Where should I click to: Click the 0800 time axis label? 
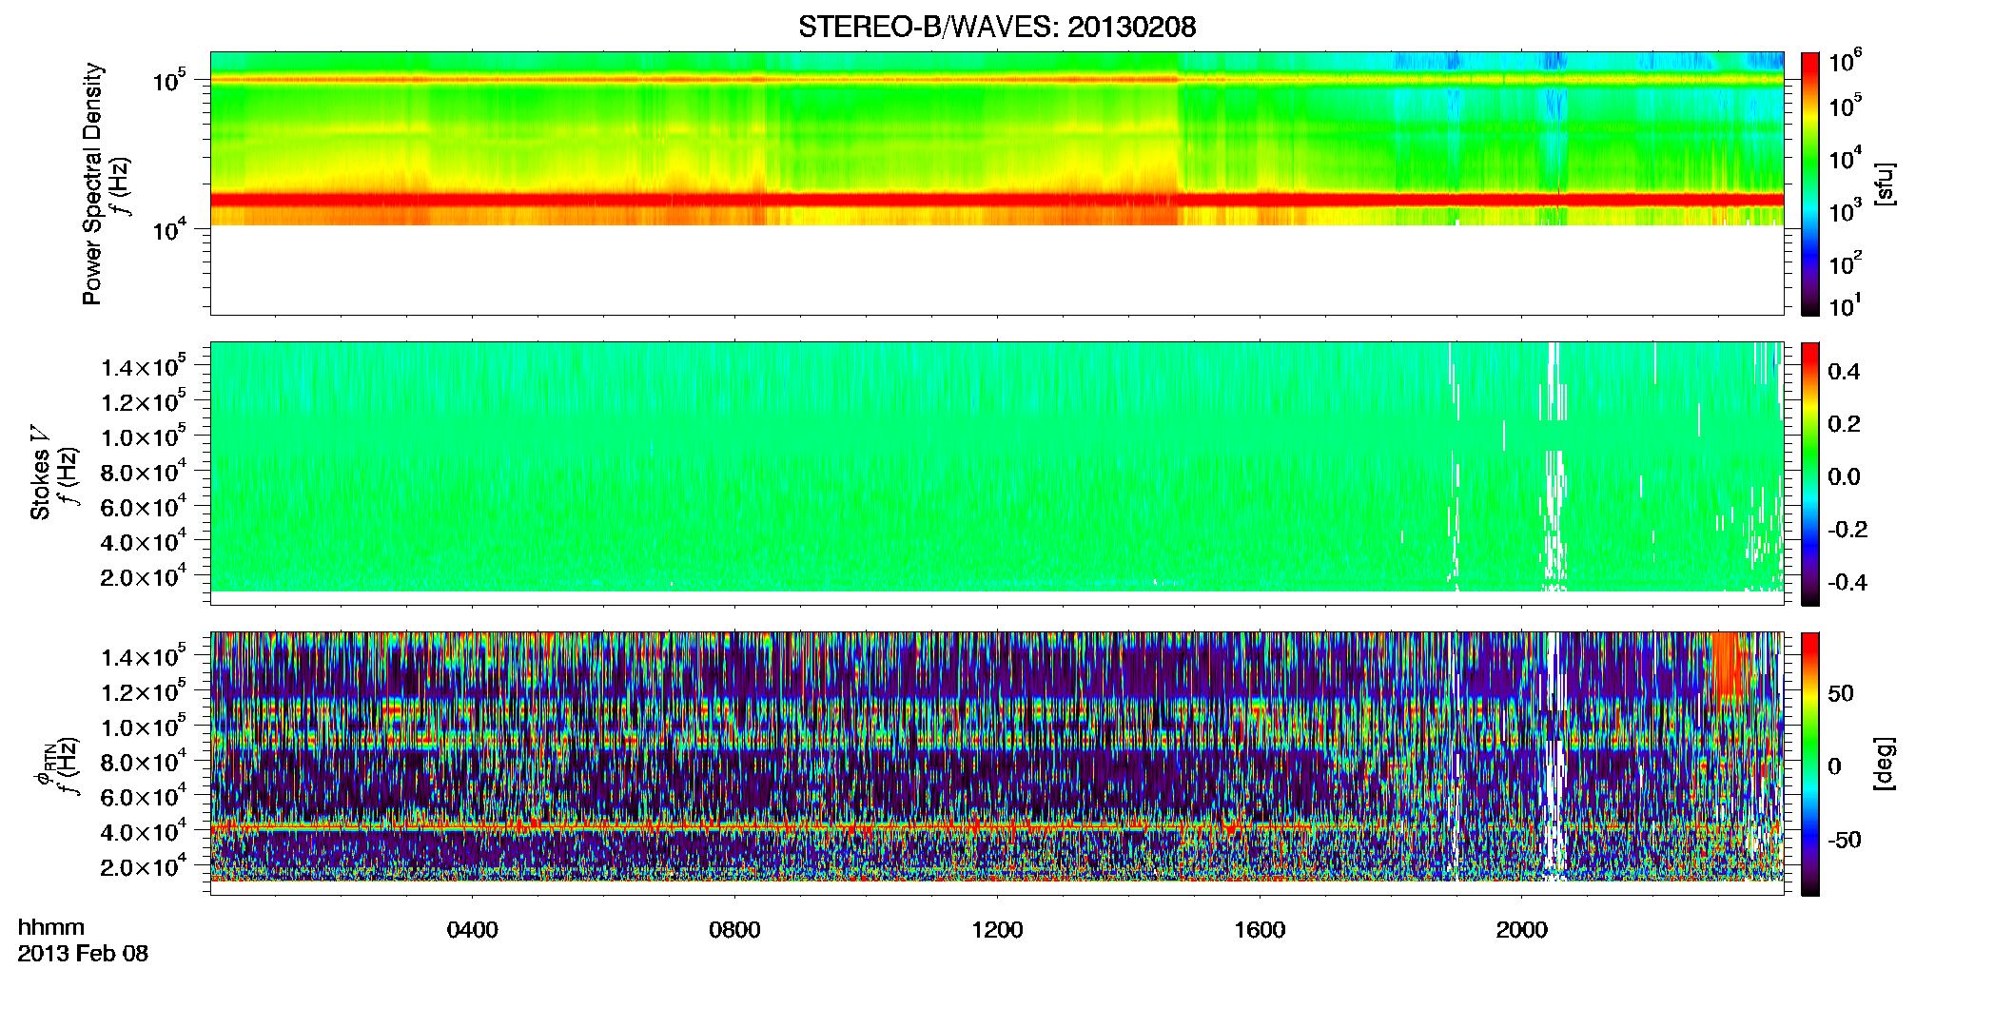click(x=734, y=930)
